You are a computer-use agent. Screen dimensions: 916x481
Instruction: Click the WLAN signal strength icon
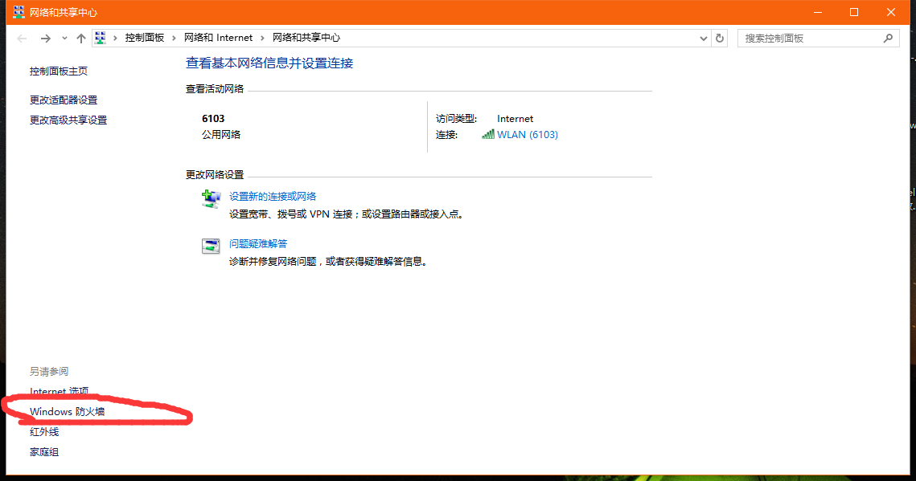pos(487,134)
